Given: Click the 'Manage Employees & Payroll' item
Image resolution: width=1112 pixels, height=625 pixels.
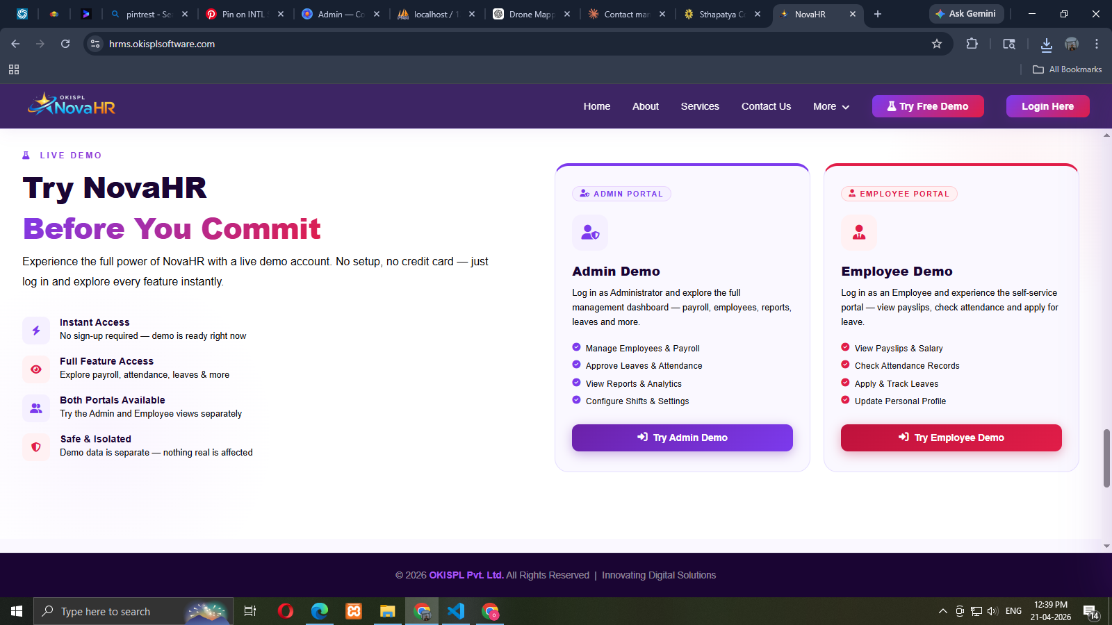Looking at the screenshot, I should point(636,348).
